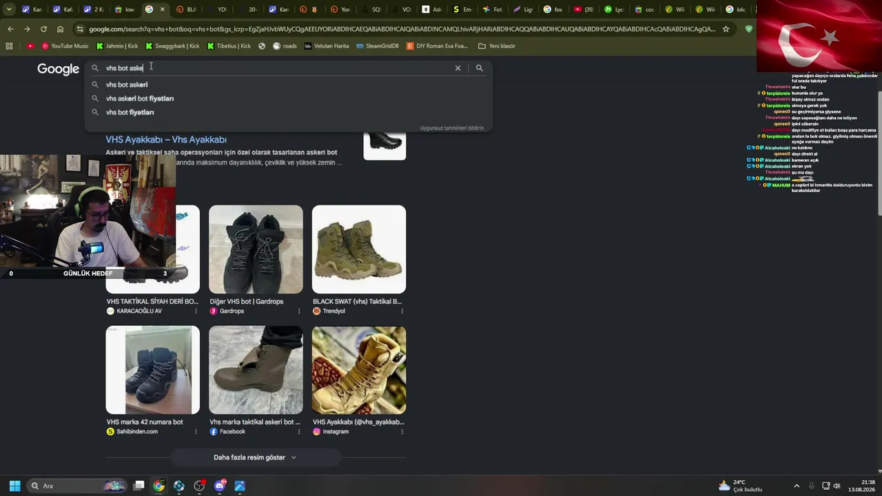The width and height of the screenshot is (882, 496).
Task: Open the tab search dropdown arrow
Action: pyautogui.click(x=9, y=10)
